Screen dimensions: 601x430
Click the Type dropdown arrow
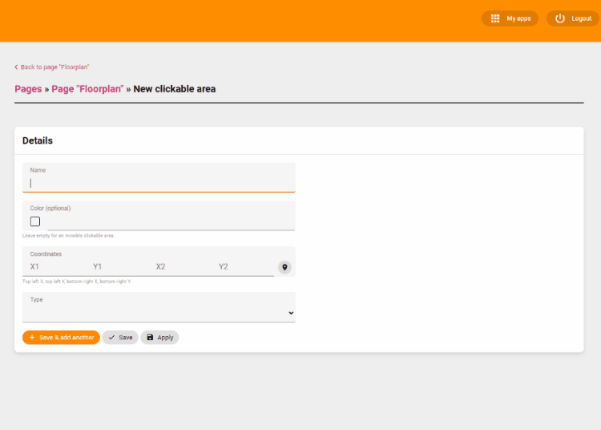pos(290,313)
